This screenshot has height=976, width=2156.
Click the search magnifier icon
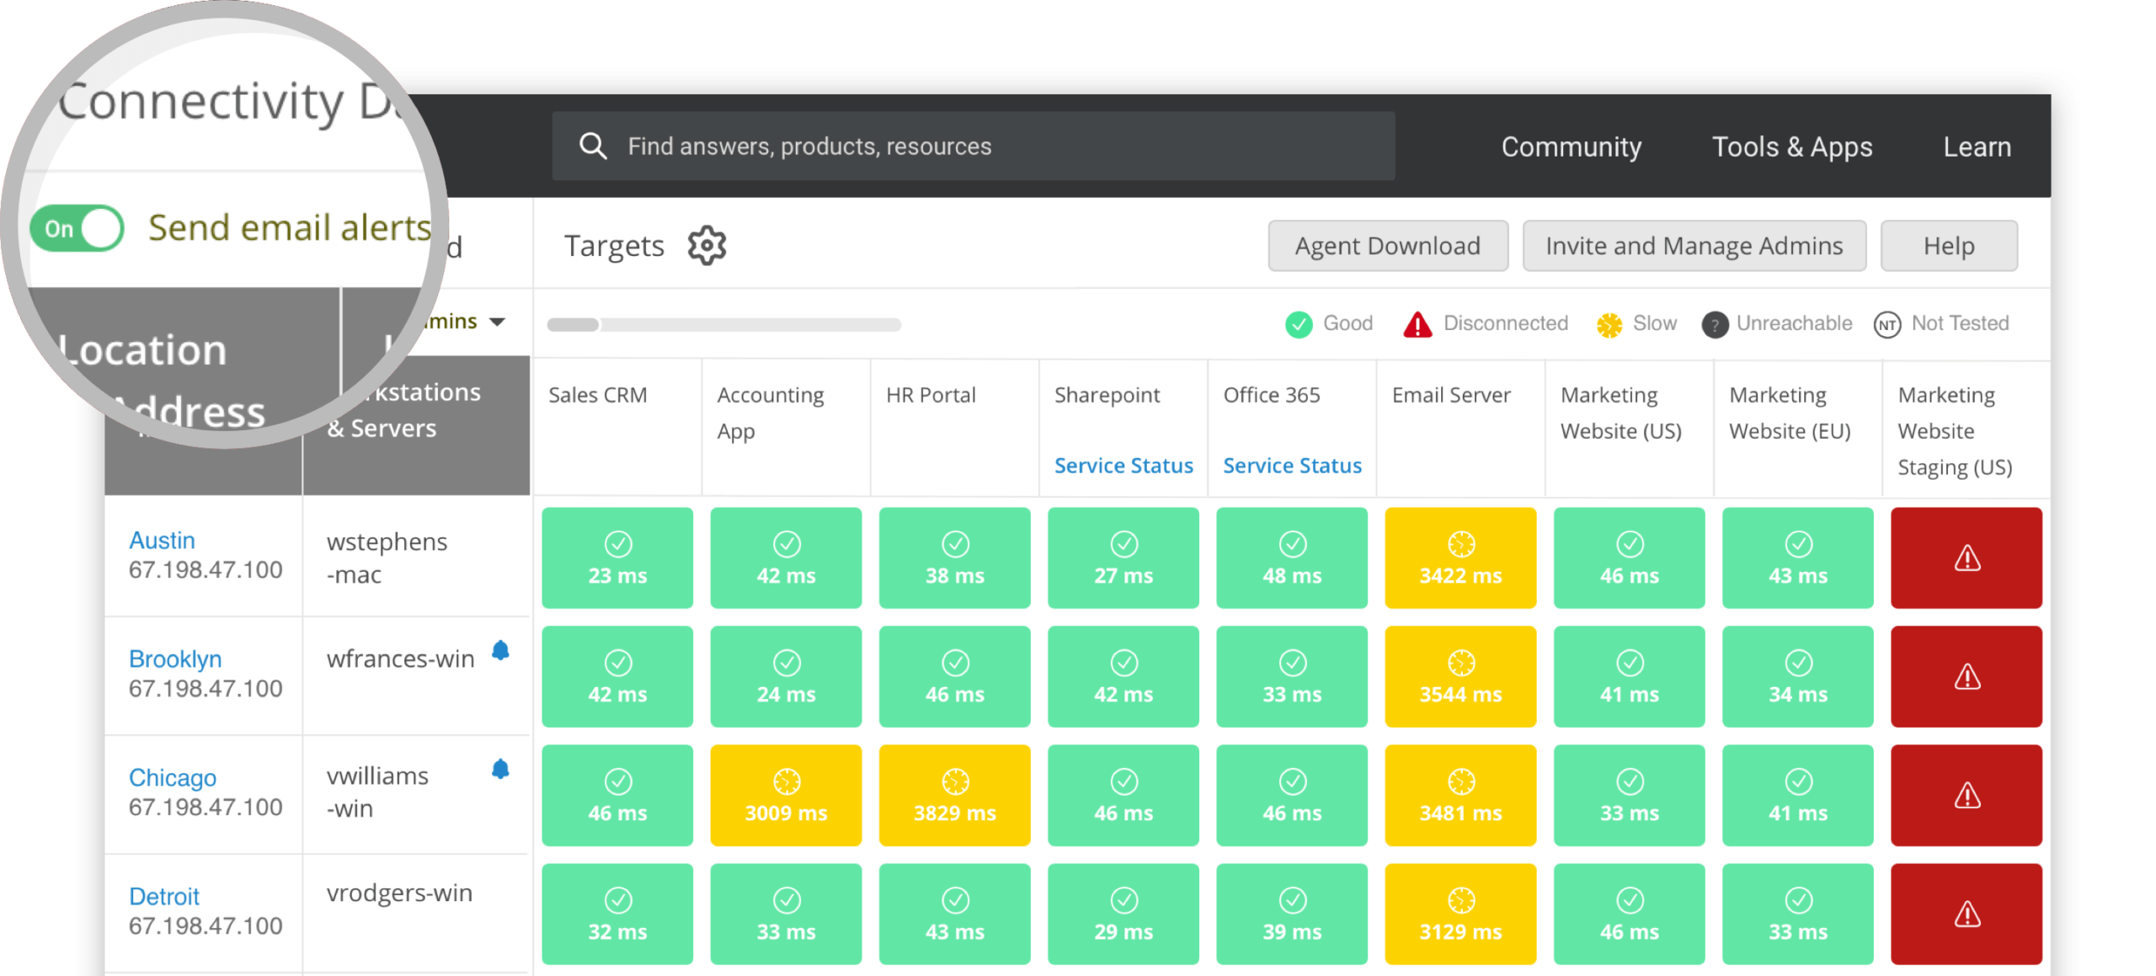pos(593,146)
